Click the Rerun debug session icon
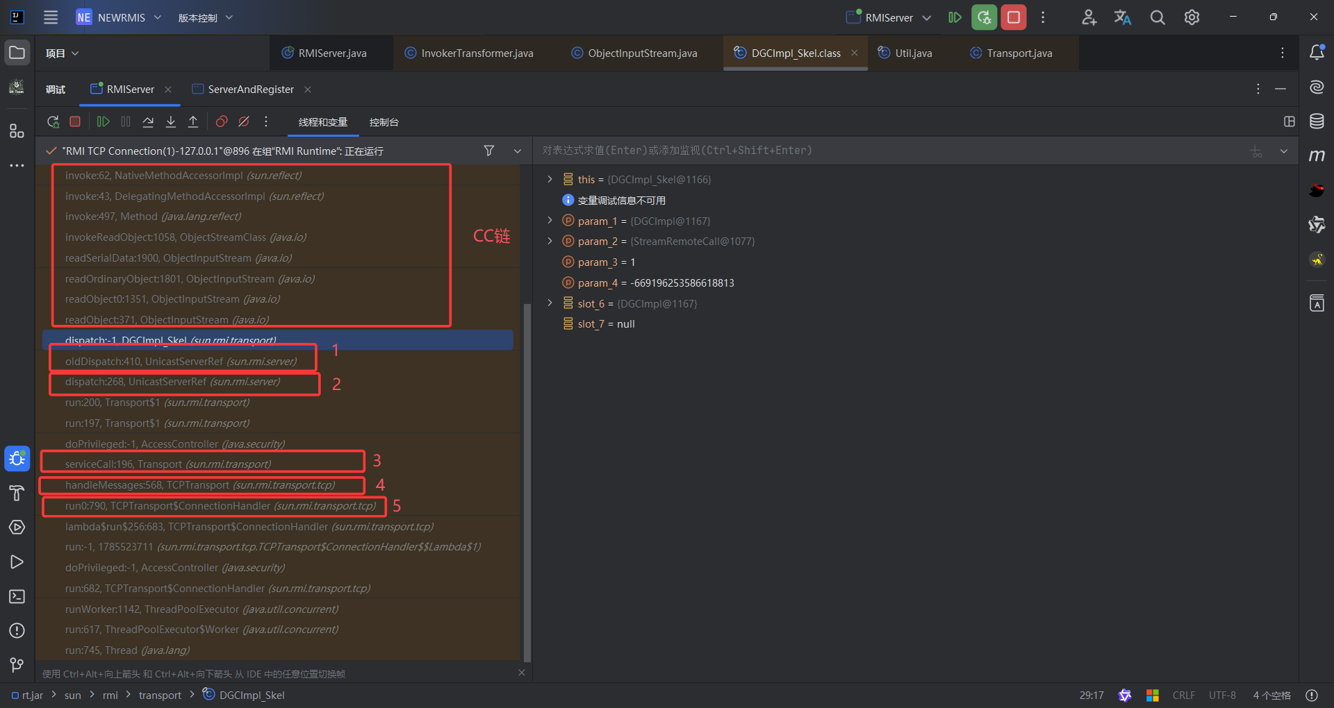The width and height of the screenshot is (1334, 708). [x=53, y=121]
